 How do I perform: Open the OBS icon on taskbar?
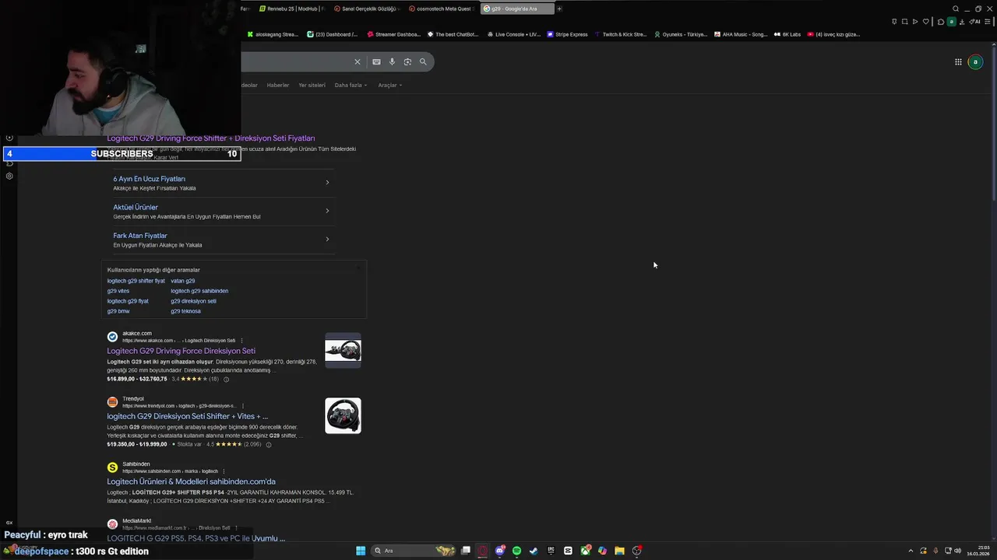point(637,551)
